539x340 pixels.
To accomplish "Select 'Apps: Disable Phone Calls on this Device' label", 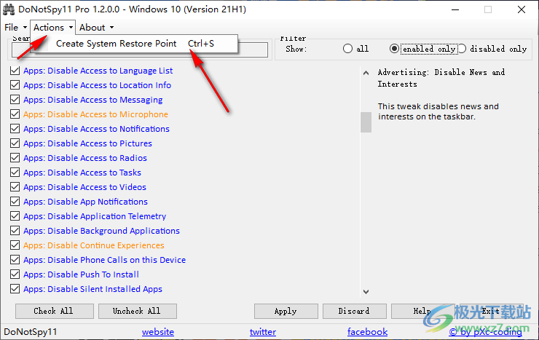I will (104, 260).
